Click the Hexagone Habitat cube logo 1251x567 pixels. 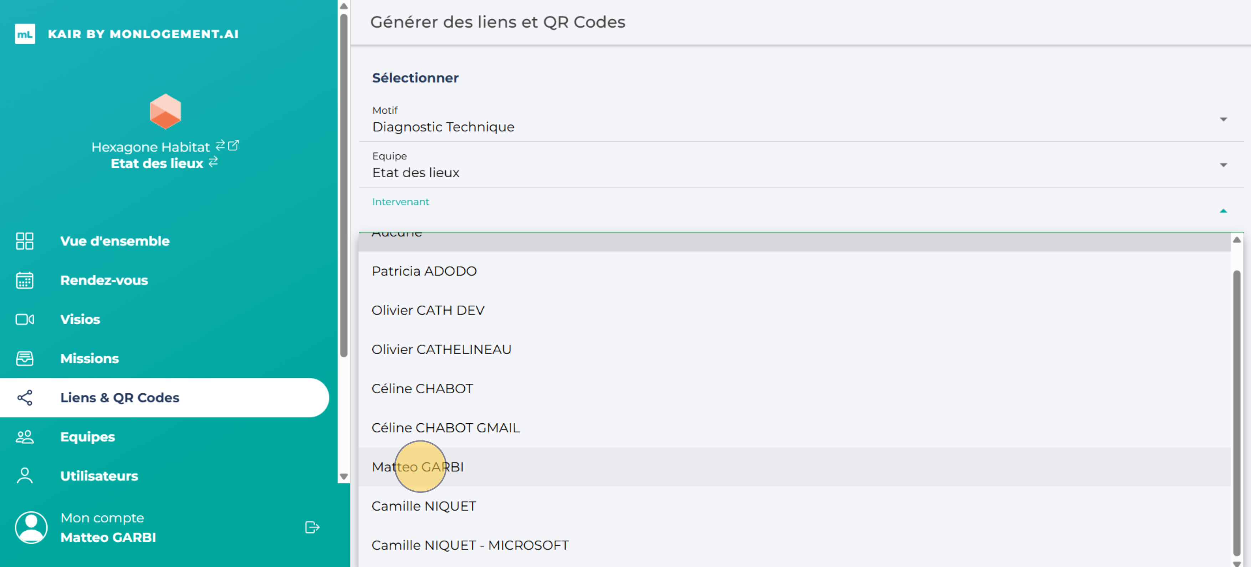coord(165,111)
